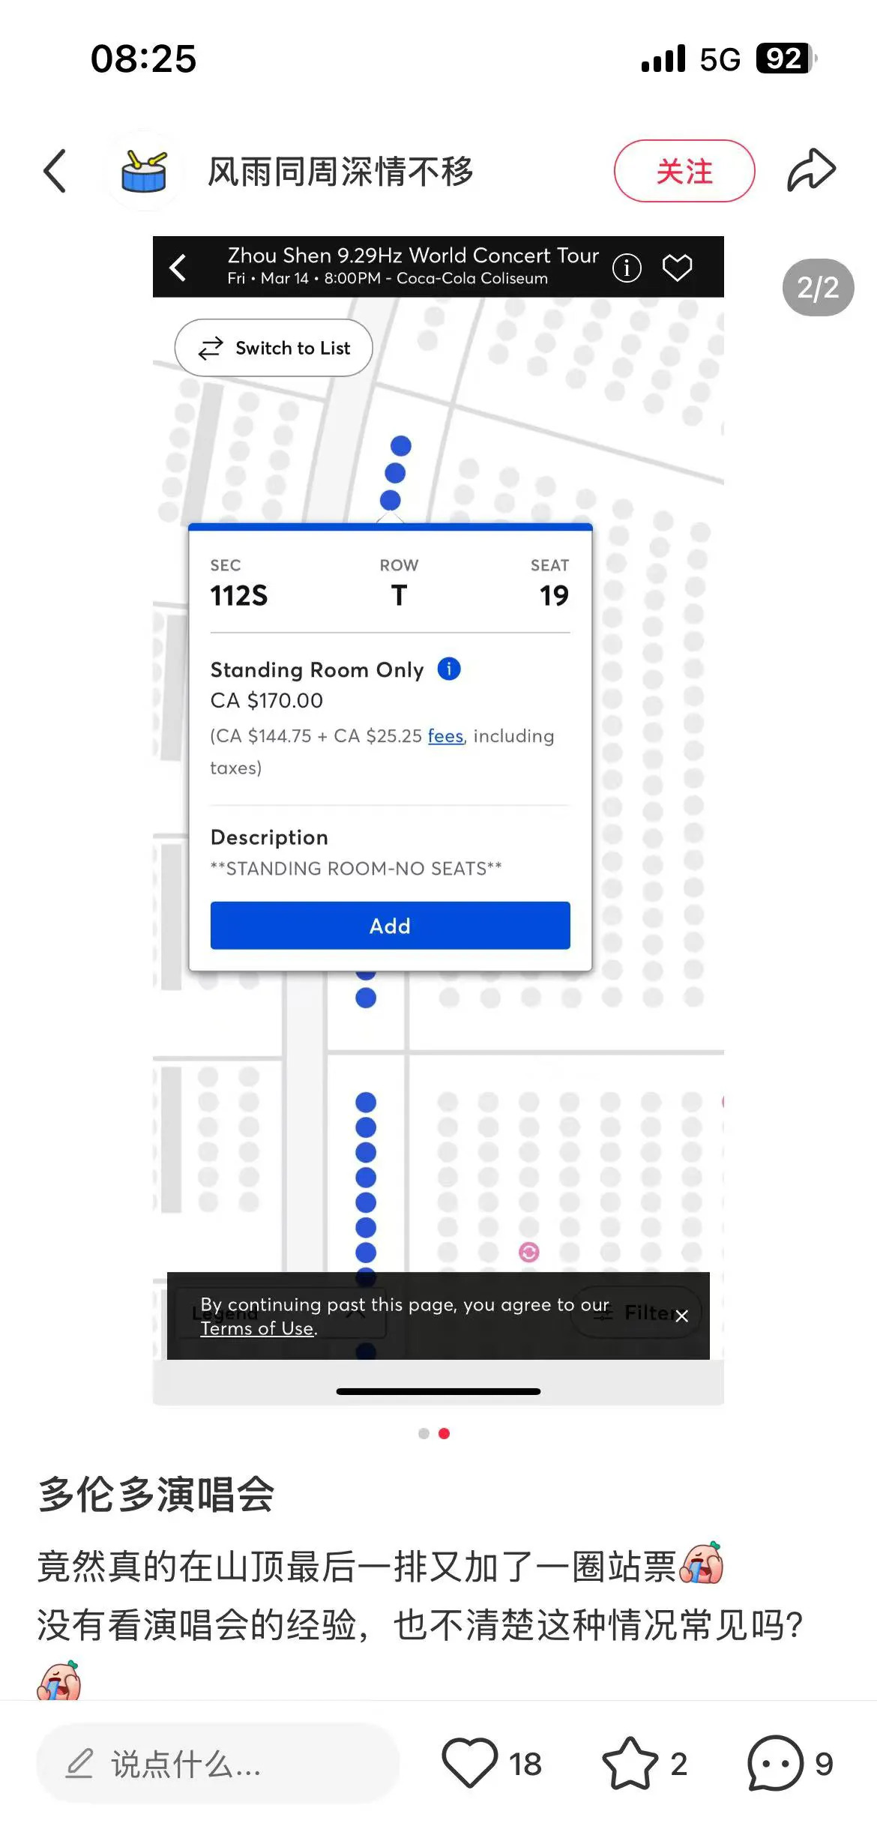
Task: Open the Terms of Use link
Action: click(x=257, y=1328)
